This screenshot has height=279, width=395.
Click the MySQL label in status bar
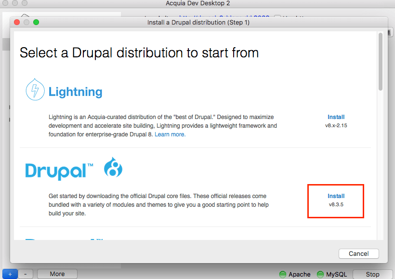(336, 274)
